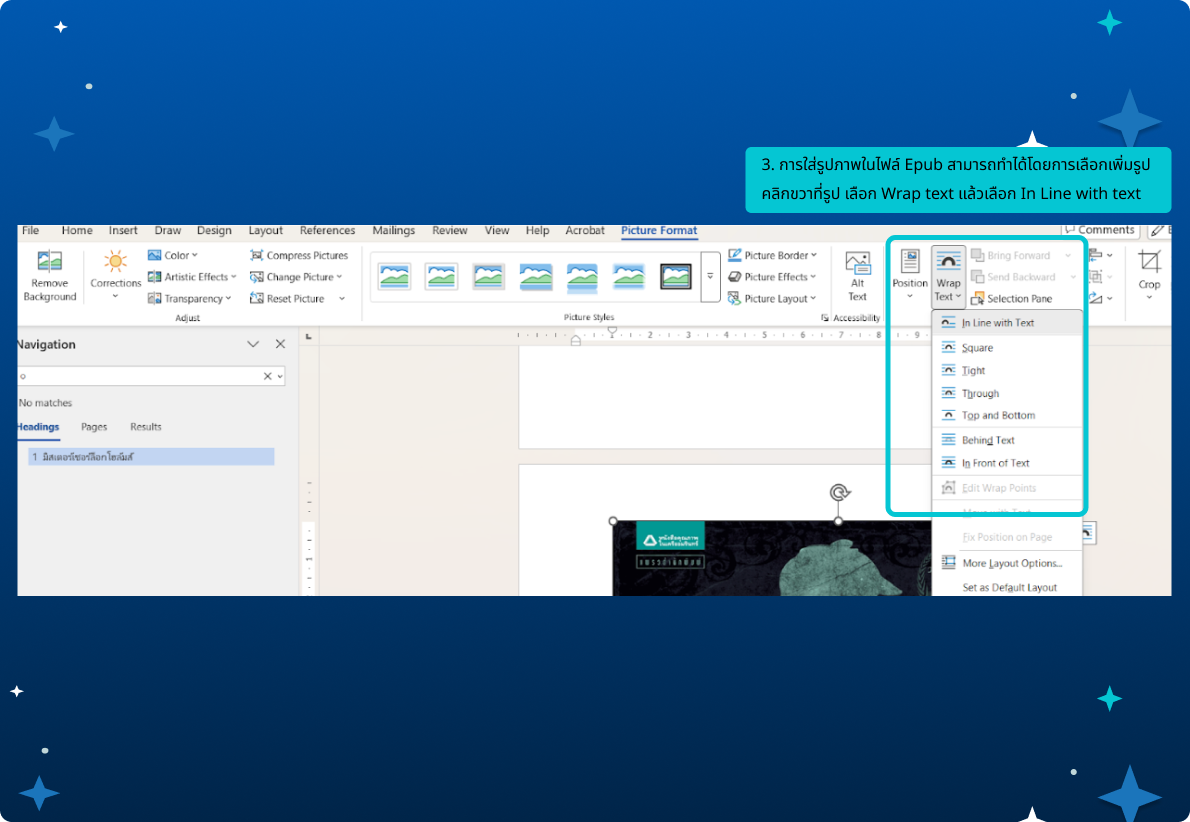The image size is (1190, 822).
Task: Click Reset Picture icon
Action: point(257,299)
